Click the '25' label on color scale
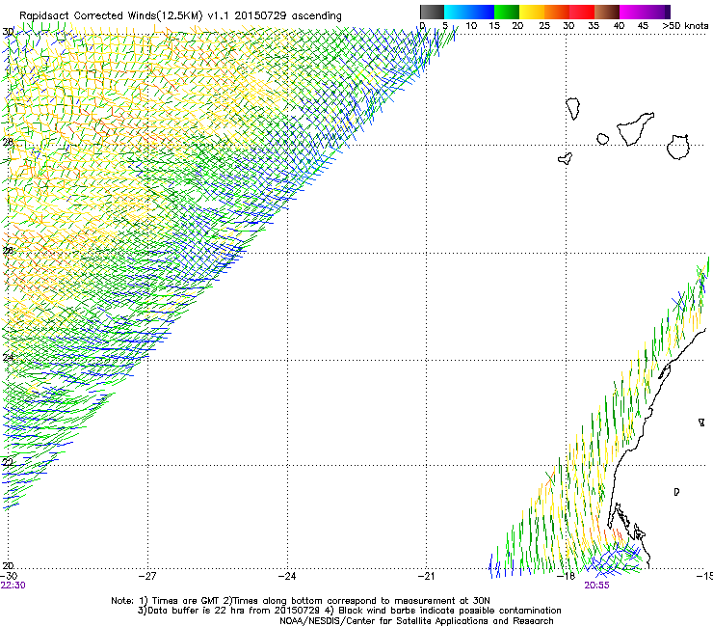 (544, 26)
